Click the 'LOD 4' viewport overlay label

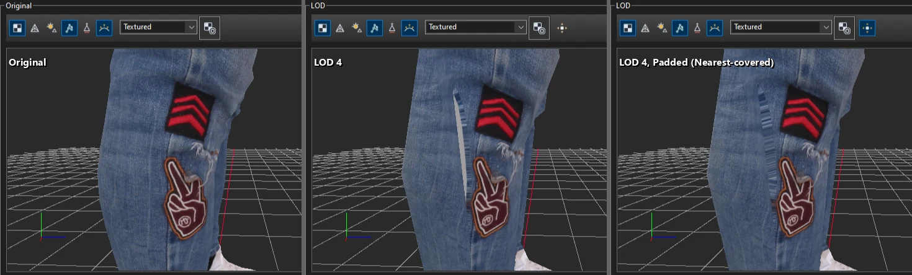point(328,63)
